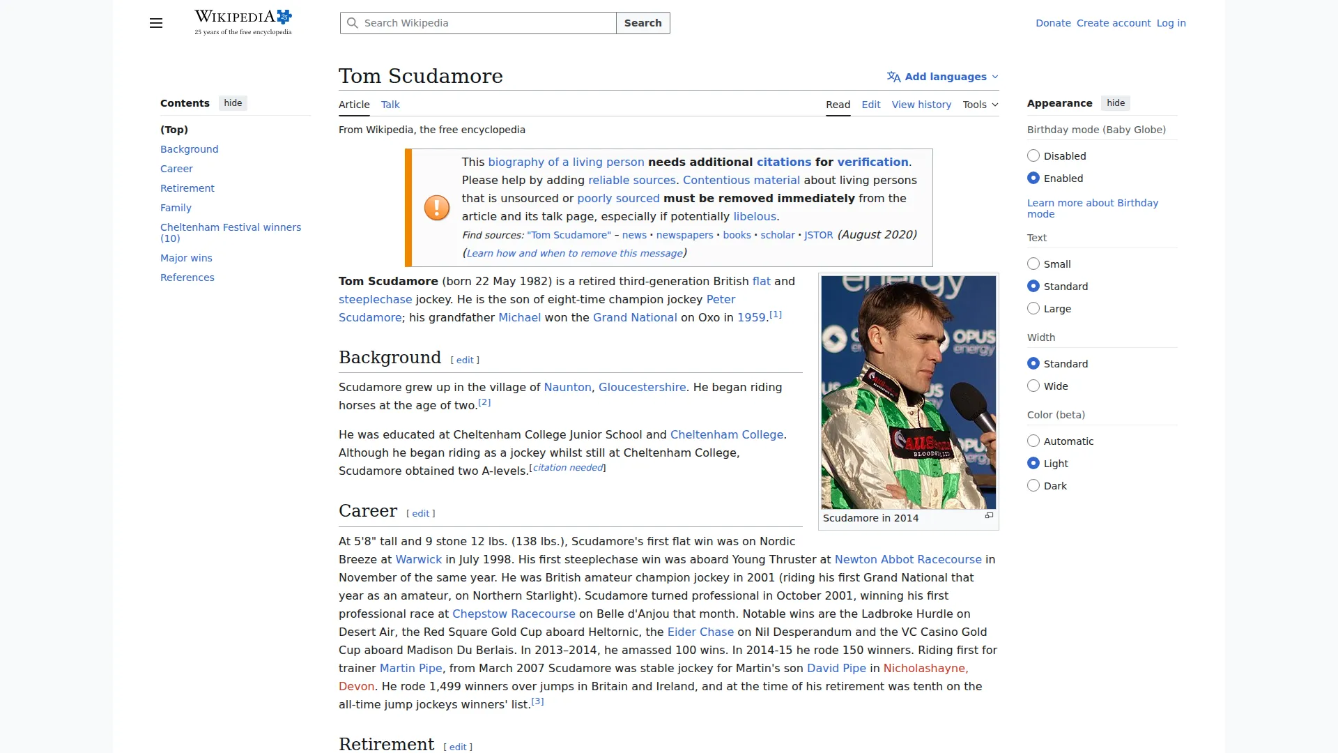Click inside the Search Wikipedia field
This screenshot has height=753, width=1338.
[481, 23]
